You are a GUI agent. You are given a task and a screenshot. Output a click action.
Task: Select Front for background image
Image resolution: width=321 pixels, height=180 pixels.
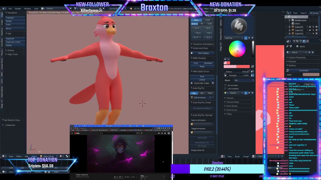pyautogui.click(x=208, y=20)
